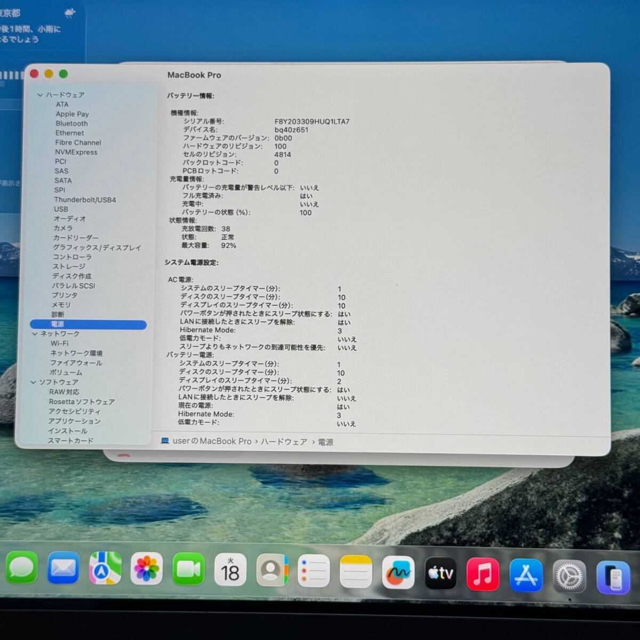This screenshot has height=640, width=640.
Task: Click ハードウェア in the breadcrumb path
Action: [x=284, y=442]
